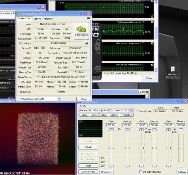
Task: Close the VRM phase 2 temperature graph
Action: pos(152,65)
